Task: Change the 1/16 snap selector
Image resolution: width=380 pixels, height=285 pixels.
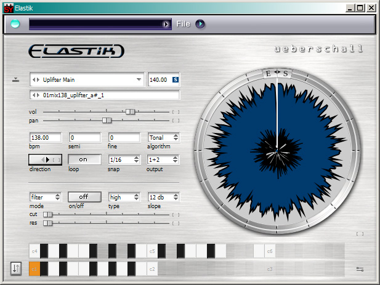Action: click(x=124, y=159)
